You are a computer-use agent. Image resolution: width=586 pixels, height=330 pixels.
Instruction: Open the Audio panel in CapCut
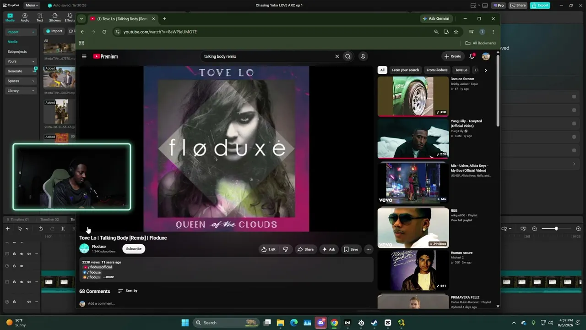tap(25, 17)
